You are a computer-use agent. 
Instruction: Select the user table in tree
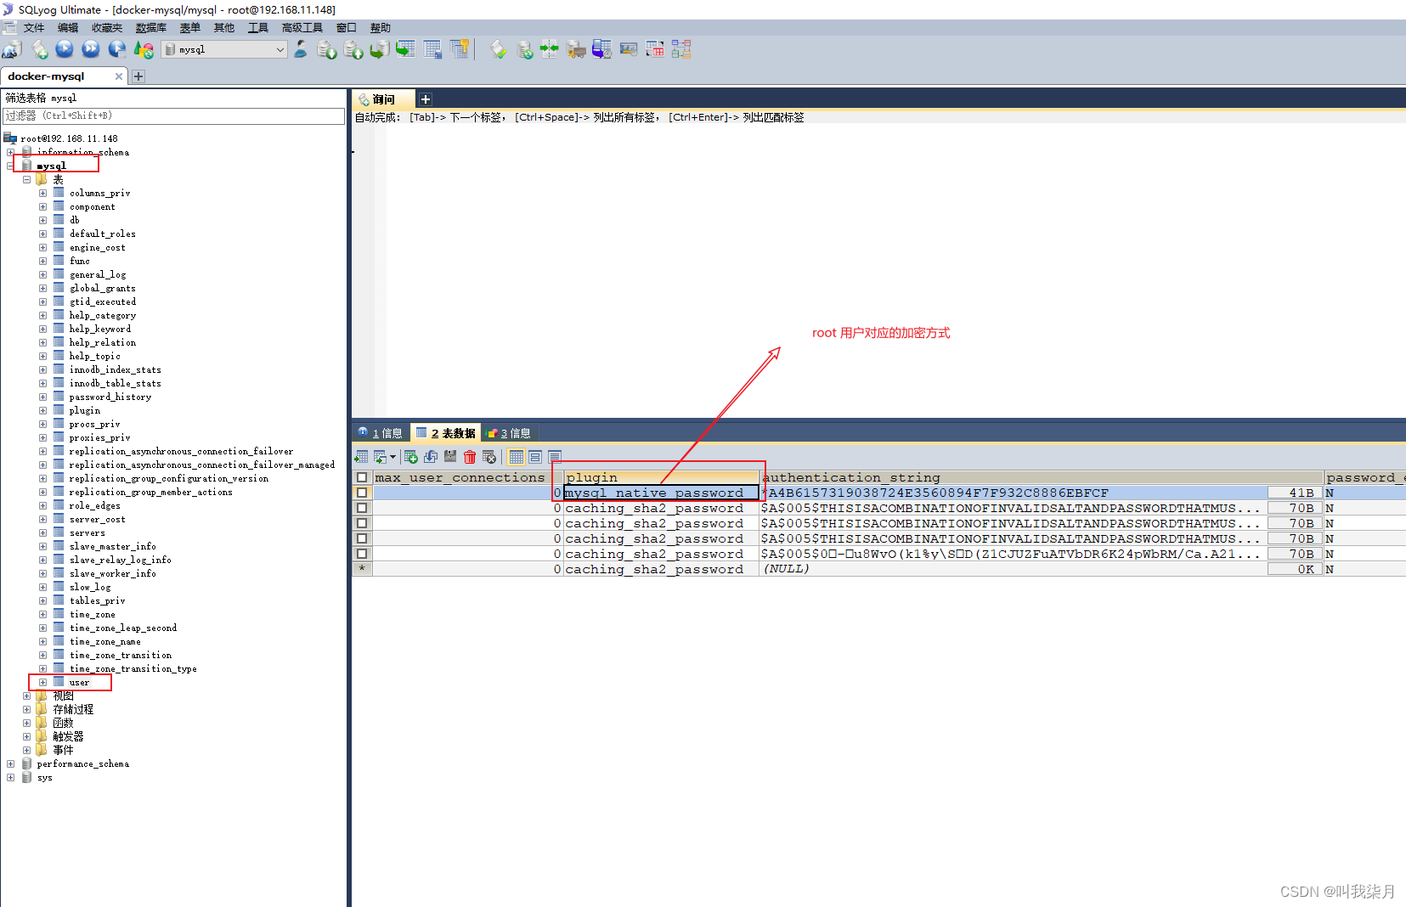pos(79,682)
